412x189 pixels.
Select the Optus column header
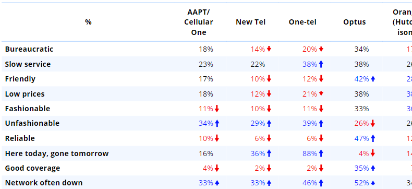[x=355, y=22]
